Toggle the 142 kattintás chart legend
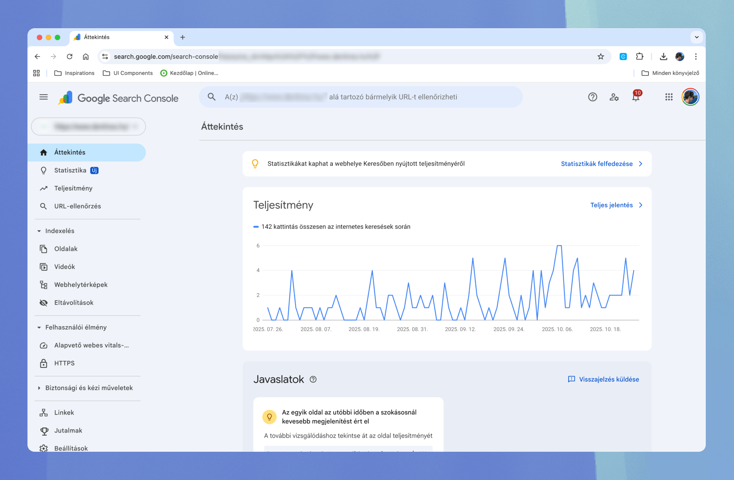 pyautogui.click(x=335, y=226)
